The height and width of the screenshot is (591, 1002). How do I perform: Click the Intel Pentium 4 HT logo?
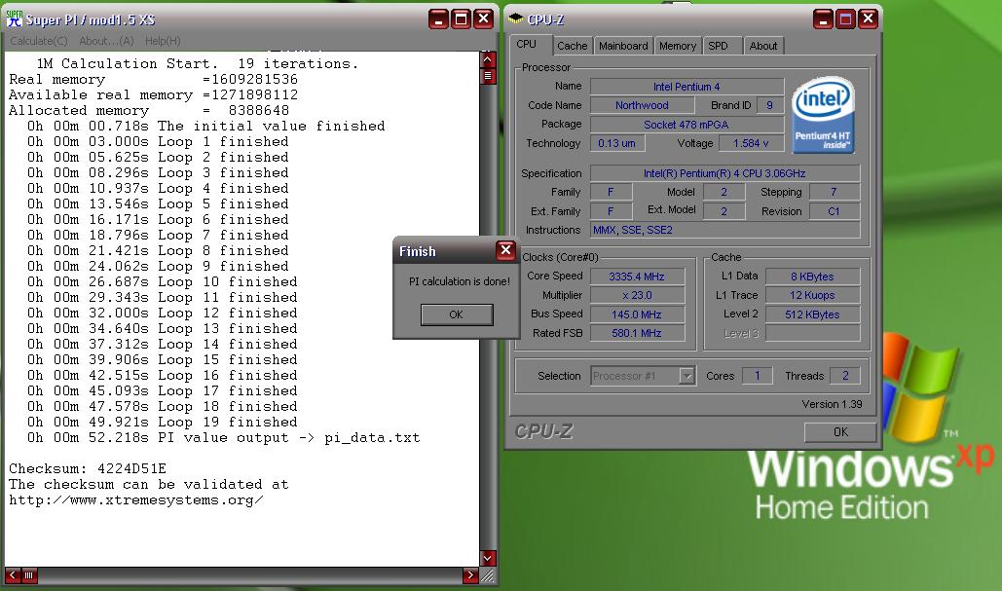pyautogui.click(x=823, y=115)
